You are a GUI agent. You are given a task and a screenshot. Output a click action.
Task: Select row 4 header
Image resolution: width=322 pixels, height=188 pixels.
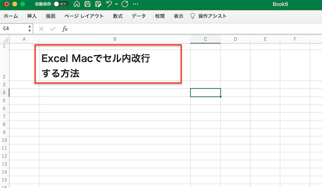(x=4, y=93)
